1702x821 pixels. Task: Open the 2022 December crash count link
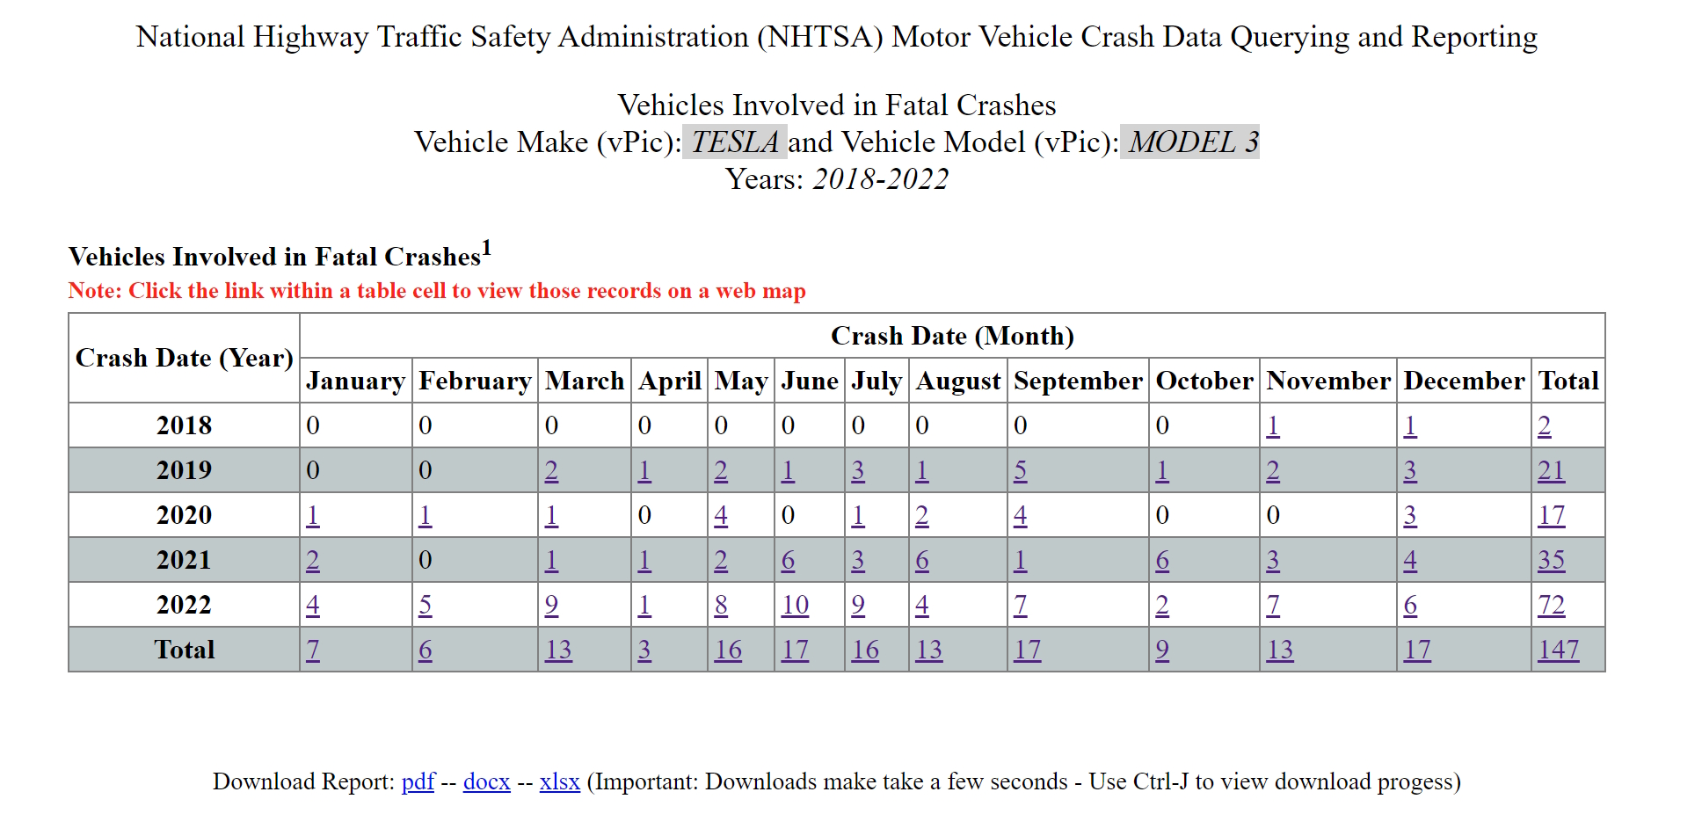pyautogui.click(x=1409, y=605)
